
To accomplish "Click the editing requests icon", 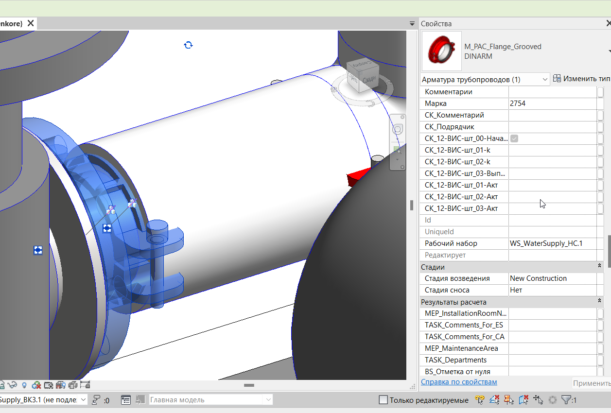I will coord(96,400).
